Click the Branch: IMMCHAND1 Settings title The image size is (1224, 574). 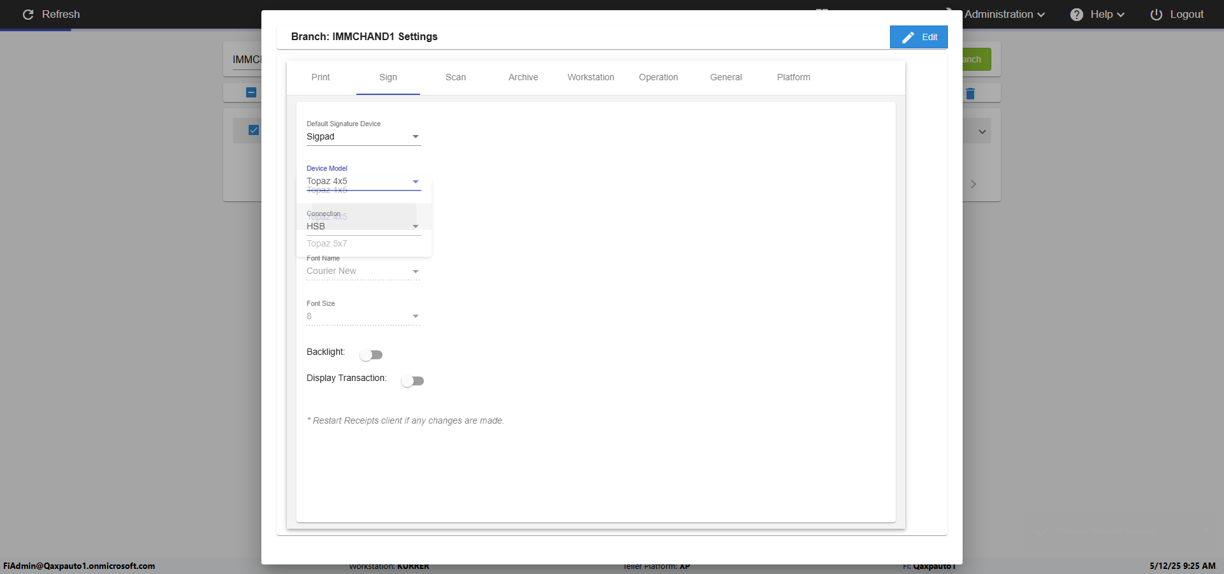(x=364, y=36)
